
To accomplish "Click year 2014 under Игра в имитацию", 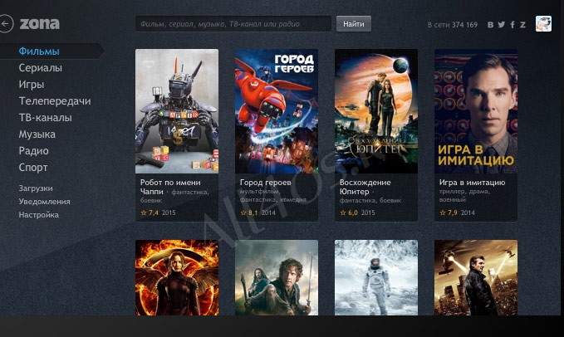I will click(x=468, y=212).
